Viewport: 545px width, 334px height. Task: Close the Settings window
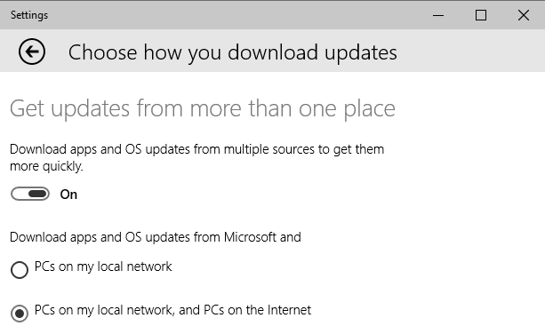[x=524, y=15]
